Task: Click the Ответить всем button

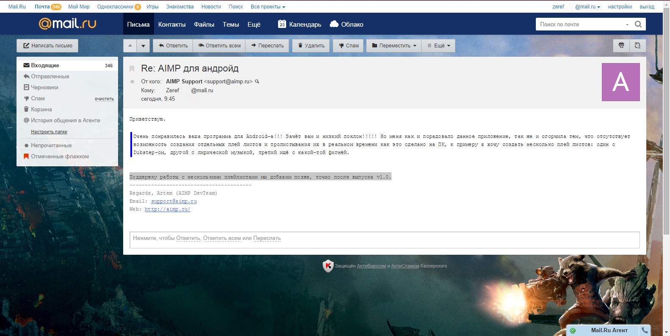Action: (219, 46)
